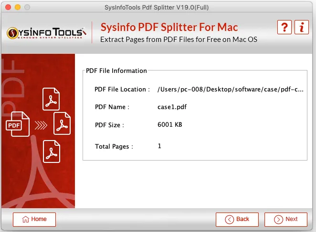Screen dimensions: 316x232
Task: Select the case1.pdf file name
Action: click(172, 107)
